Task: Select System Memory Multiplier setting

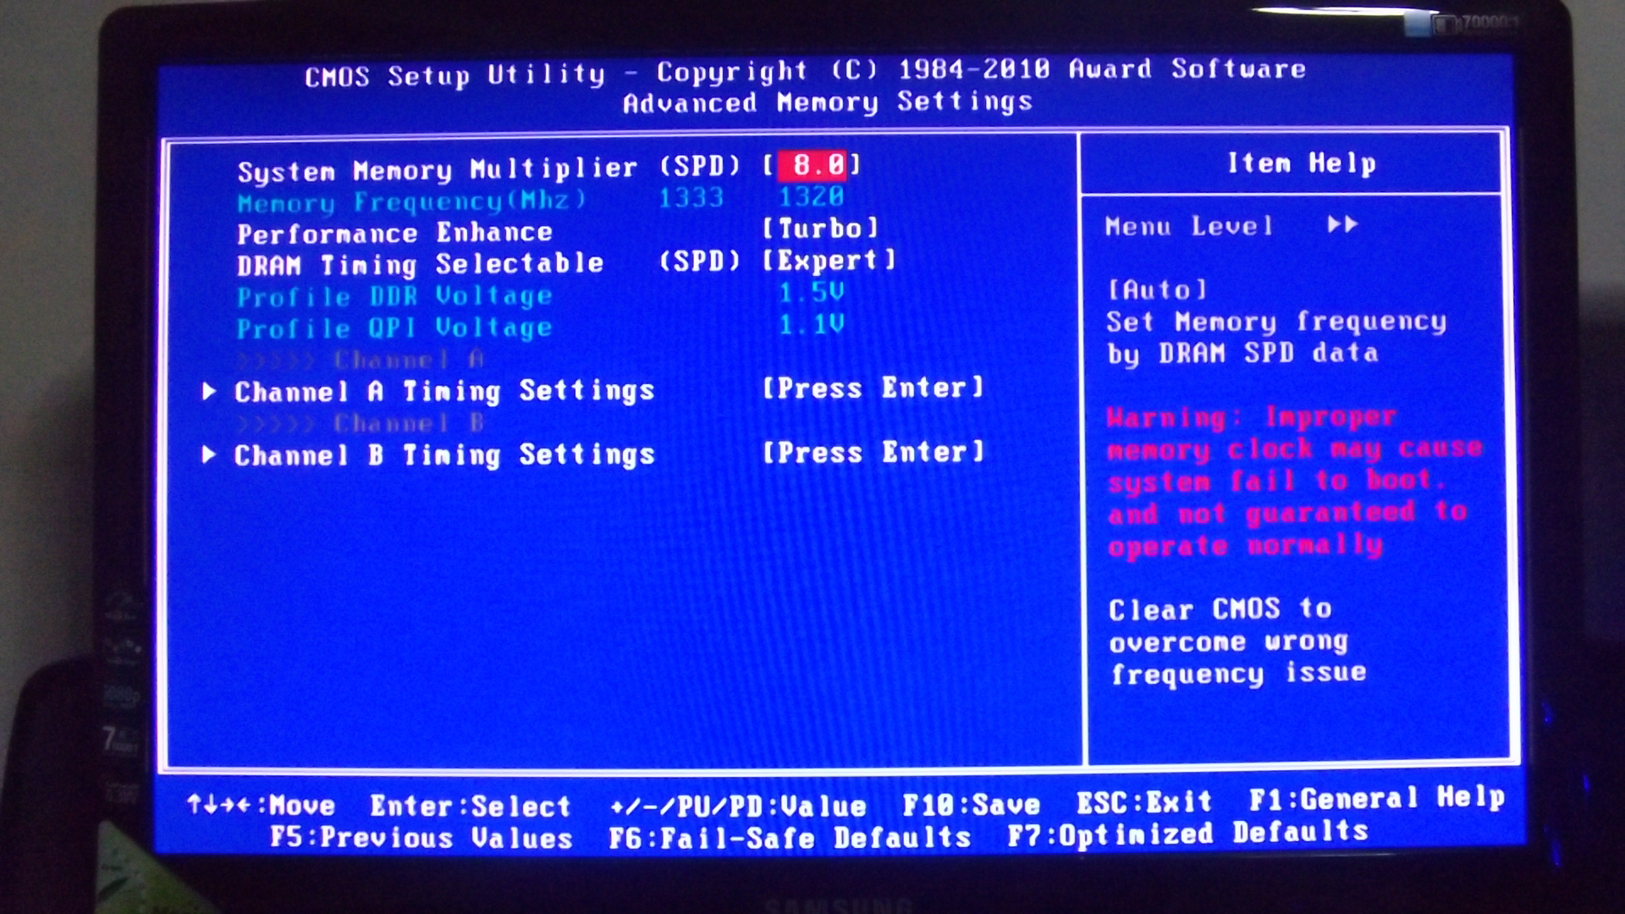Action: pyautogui.click(x=437, y=169)
